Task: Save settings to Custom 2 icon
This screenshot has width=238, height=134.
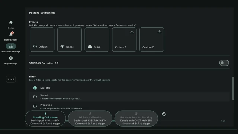Action: click(160, 32)
